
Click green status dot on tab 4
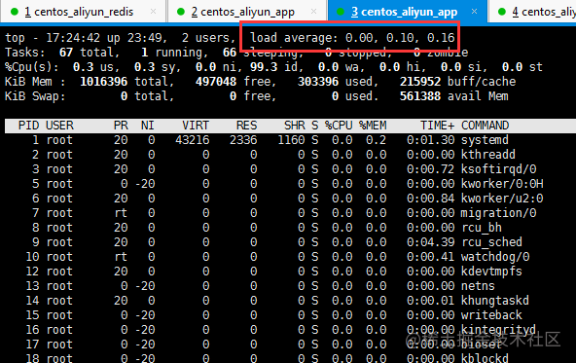pos(502,12)
